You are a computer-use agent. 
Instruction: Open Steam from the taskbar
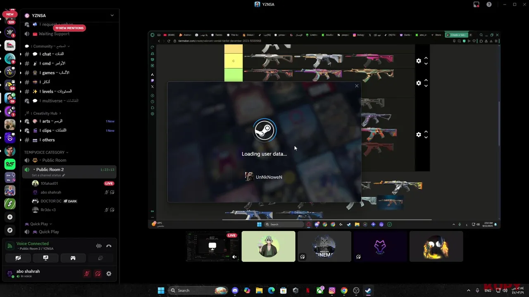pos(368,290)
